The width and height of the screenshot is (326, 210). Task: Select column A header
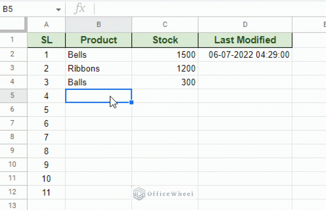[x=46, y=25]
